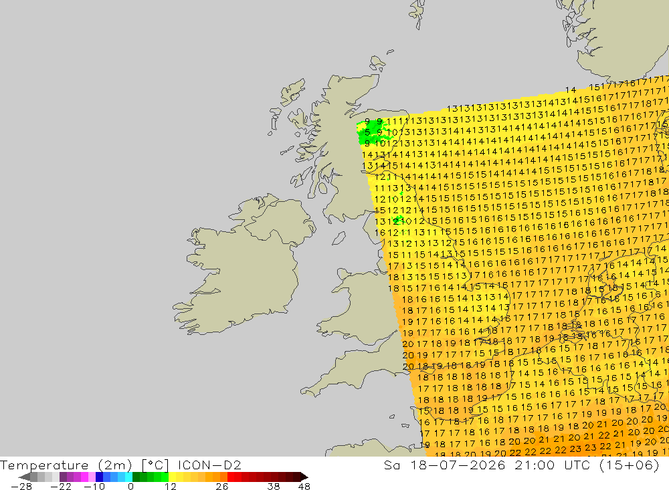Click the darkest right arrow tip above 48
669x490 pixels.
[304, 477]
